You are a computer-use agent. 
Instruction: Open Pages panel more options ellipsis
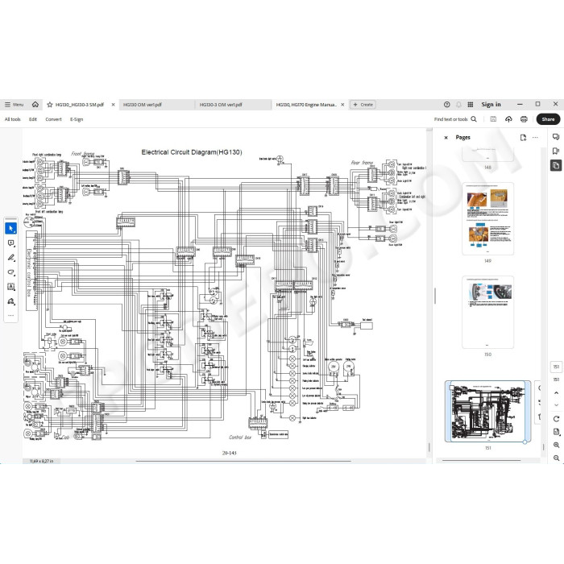pyautogui.click(x=535, y=138)
